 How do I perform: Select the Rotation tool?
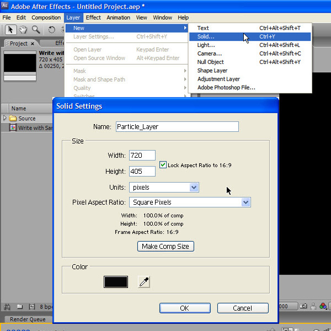[x=51, y=30]
